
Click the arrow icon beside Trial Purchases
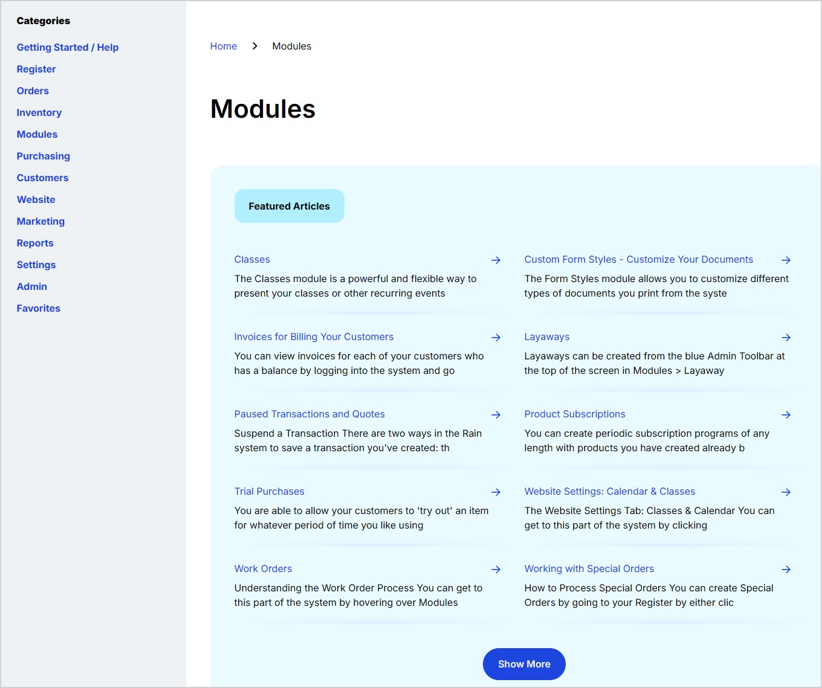(x=496, y=492)
